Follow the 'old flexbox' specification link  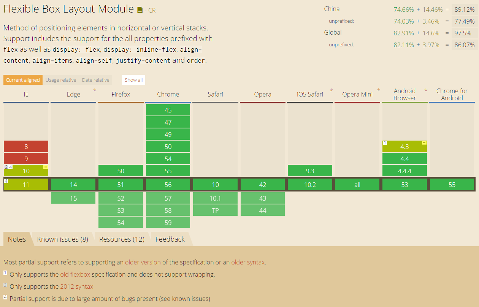tap(75, 274)
